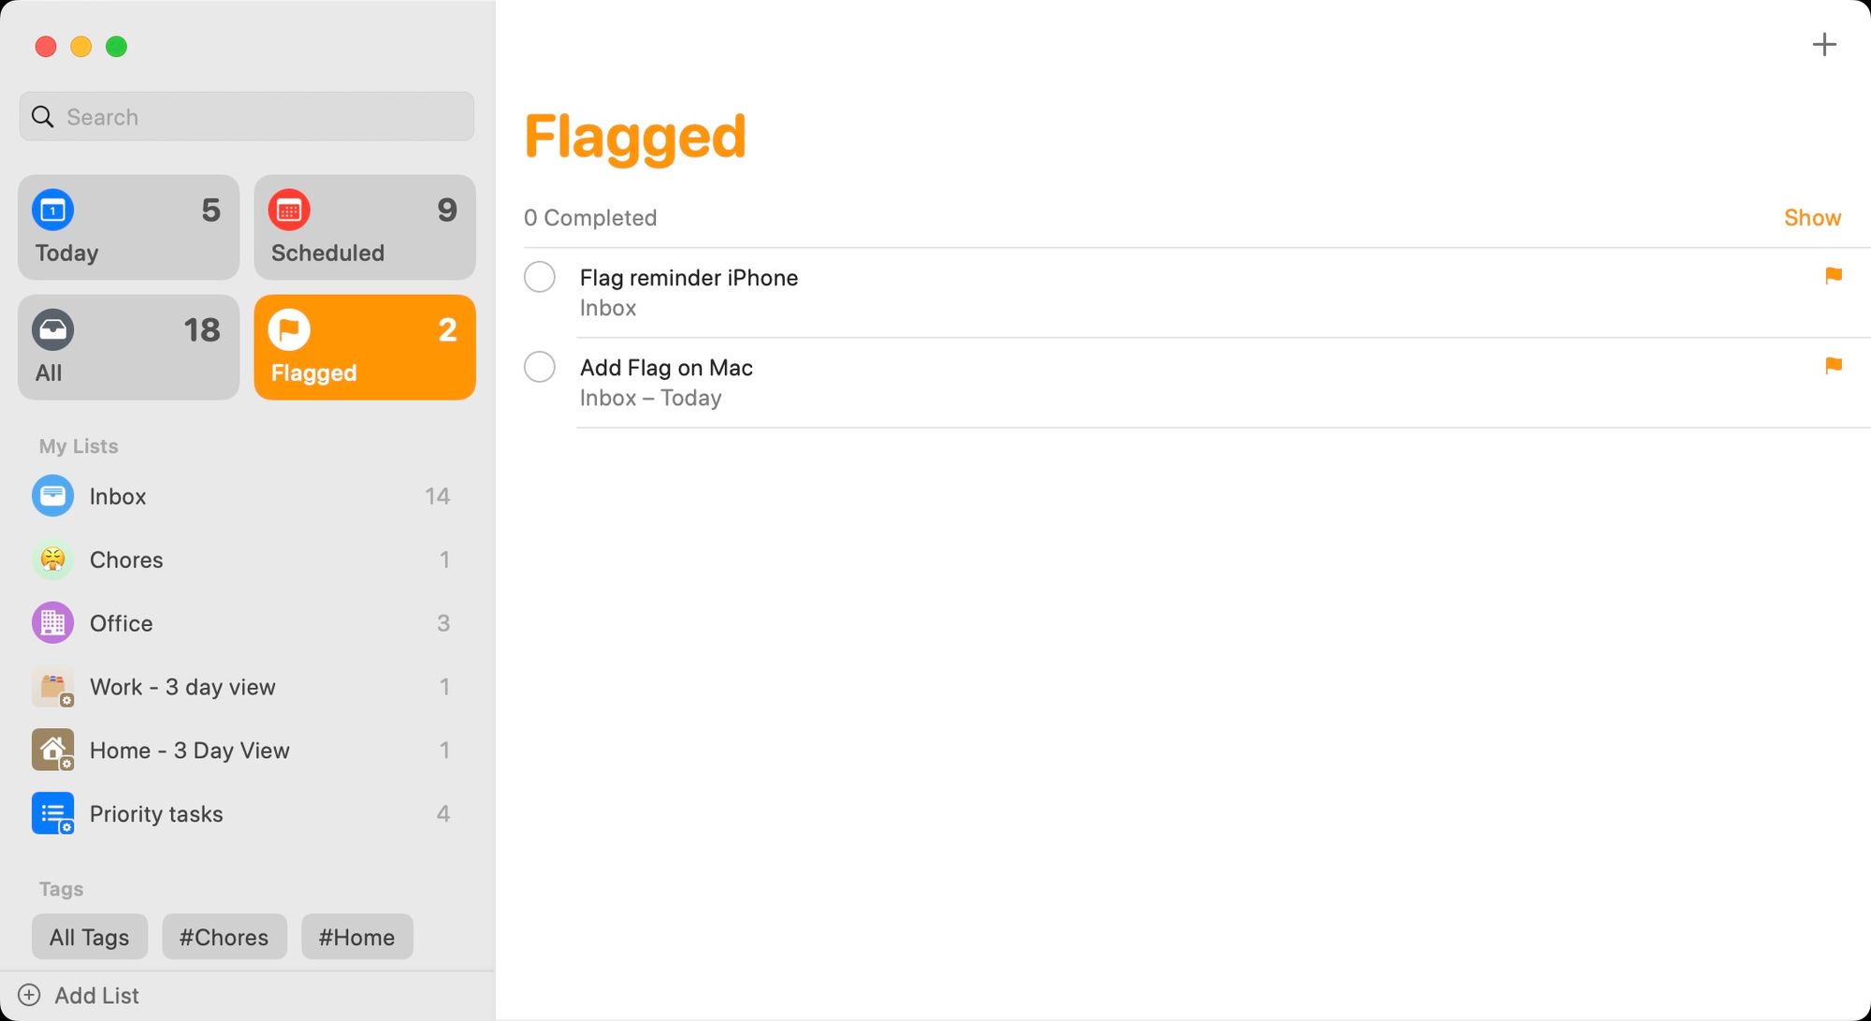Expand Work - 3 day view list
Viewport: 1871px width, 1021px height.
pyautogui.click(x=246, y=687)
